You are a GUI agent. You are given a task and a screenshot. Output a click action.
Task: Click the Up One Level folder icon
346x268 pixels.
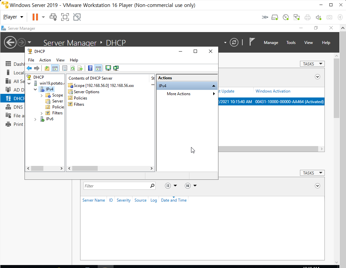pos(47,68)
